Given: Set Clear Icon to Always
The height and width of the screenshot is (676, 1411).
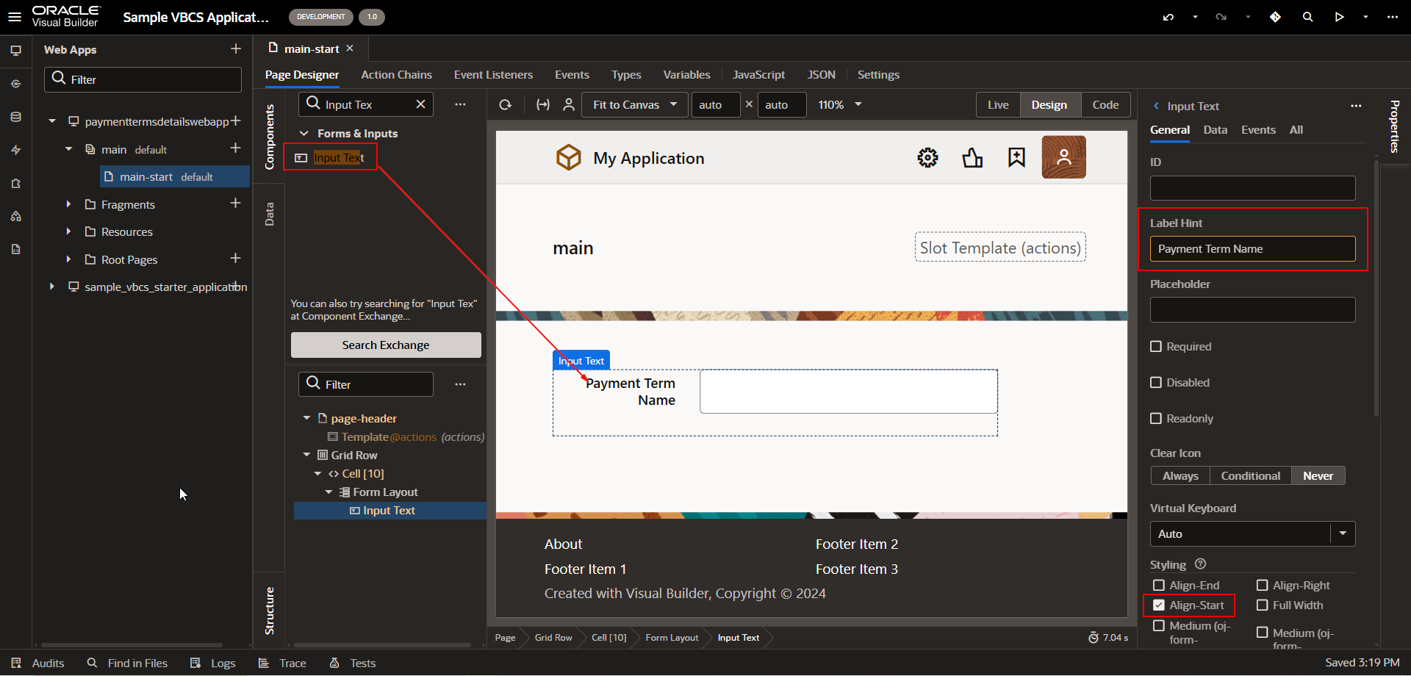Looking at the screenshot, I should click(1180, 476).
